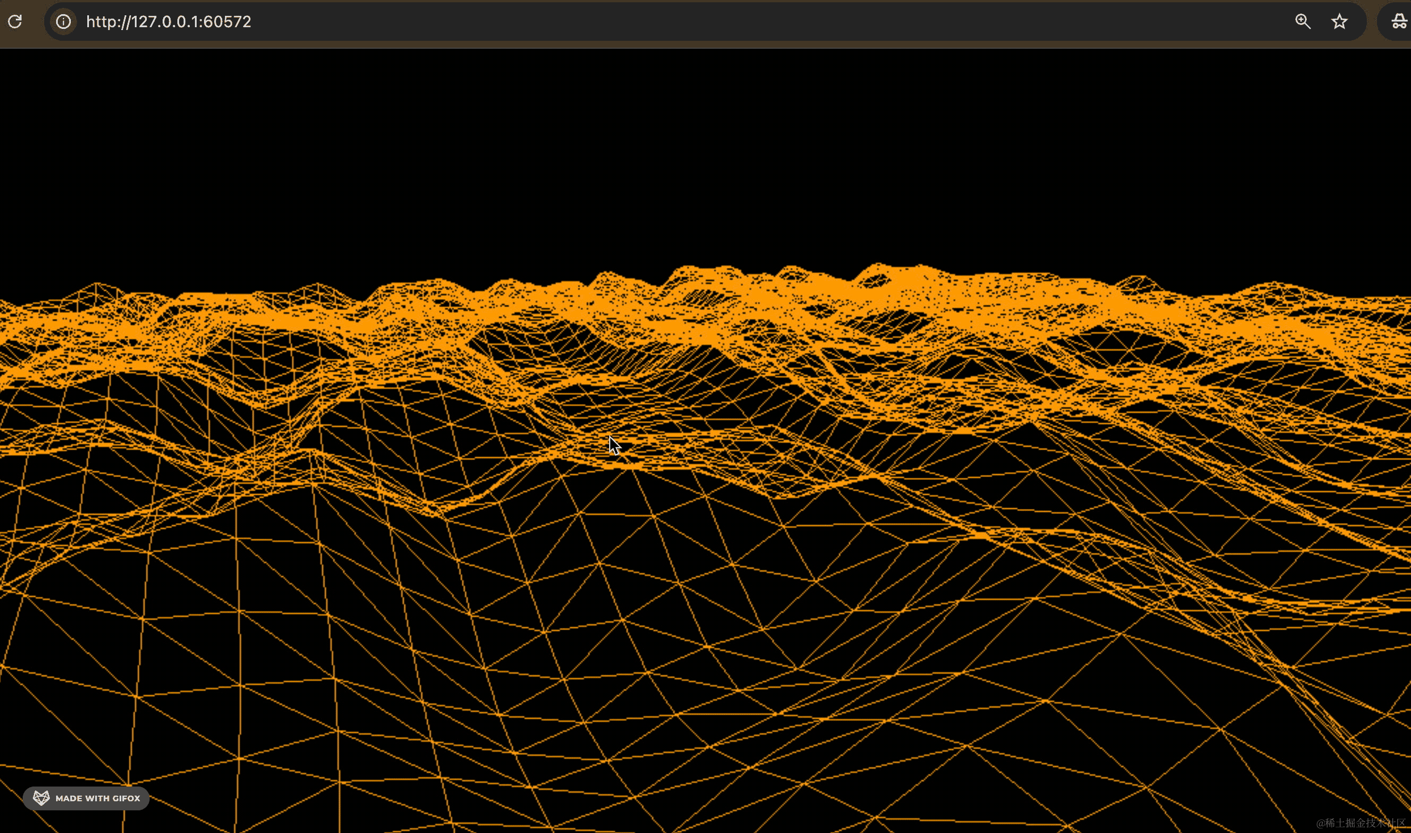Reload the page with the refresh icon
1411x833 pixels.
[15, 22]
